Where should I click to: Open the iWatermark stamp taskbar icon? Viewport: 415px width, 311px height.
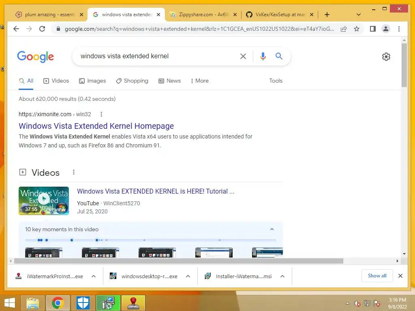[x=133, y=303]
